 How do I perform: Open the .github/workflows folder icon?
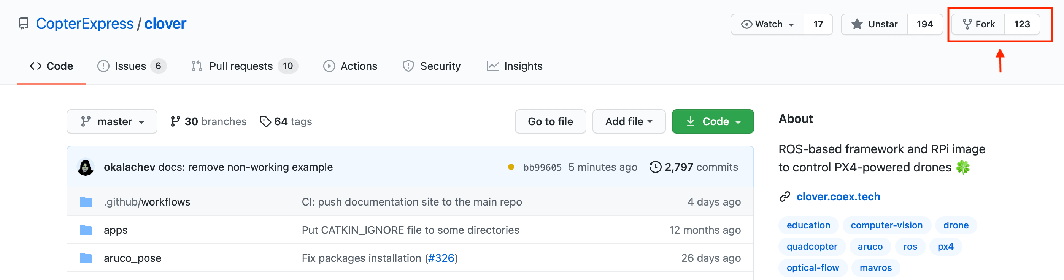tap(86, 202)
